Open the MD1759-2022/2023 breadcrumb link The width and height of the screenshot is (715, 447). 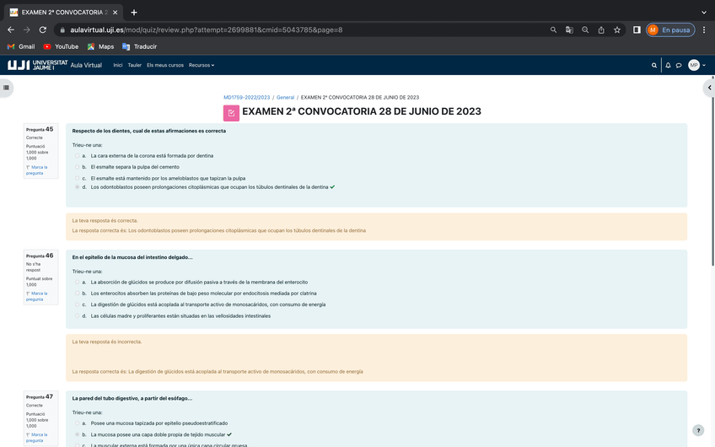(x=247, y=97)
